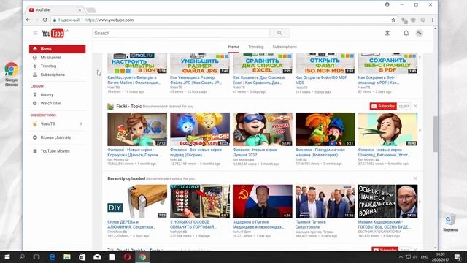Image resolution: width=467 pixels, height=263 pixels.
Task: Open the Mail app from the taskbar
Action: (x=97, y=256)
